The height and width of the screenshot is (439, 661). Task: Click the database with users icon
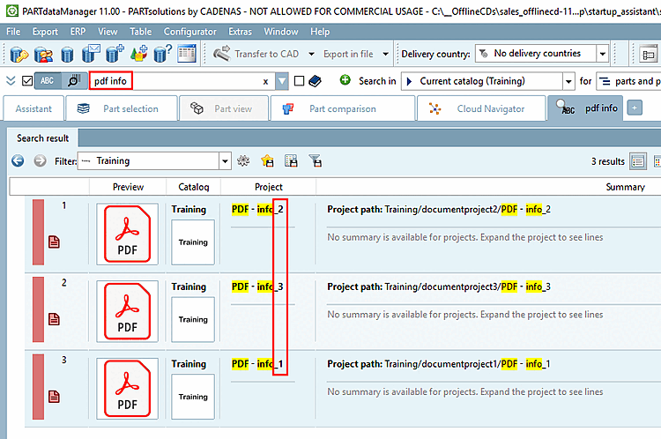tap(43, 54)
